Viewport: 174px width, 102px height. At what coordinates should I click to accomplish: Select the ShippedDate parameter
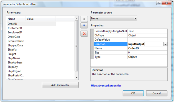coord(15,45)
